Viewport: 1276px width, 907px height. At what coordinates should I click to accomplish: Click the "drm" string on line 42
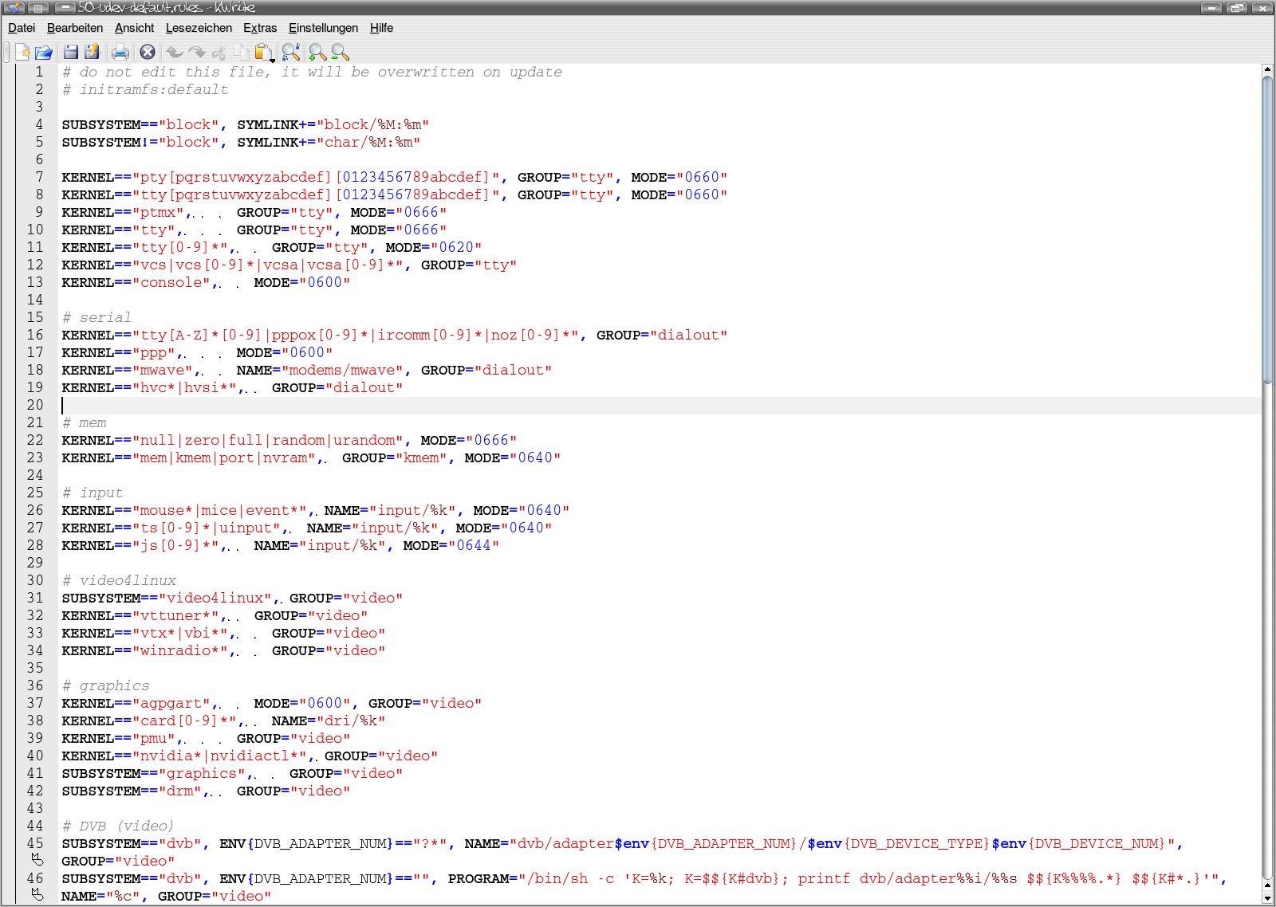pyautogui.click(x=179, y=791)
